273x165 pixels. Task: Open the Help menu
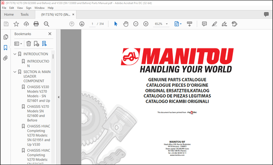coord(51,8)
